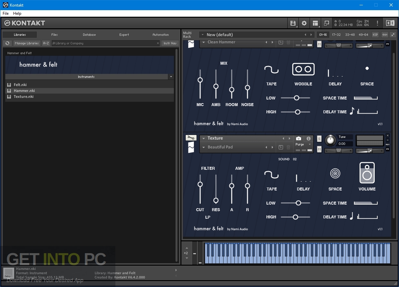Click the Texture VOLUME speaker icon
The image size is (399, 287).
click(367, 173)
